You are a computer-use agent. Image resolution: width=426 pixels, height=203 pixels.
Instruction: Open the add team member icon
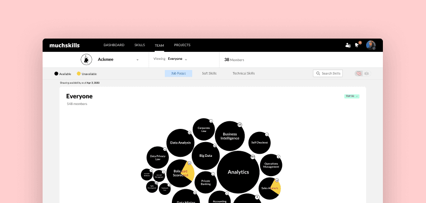tap(348, 45)
